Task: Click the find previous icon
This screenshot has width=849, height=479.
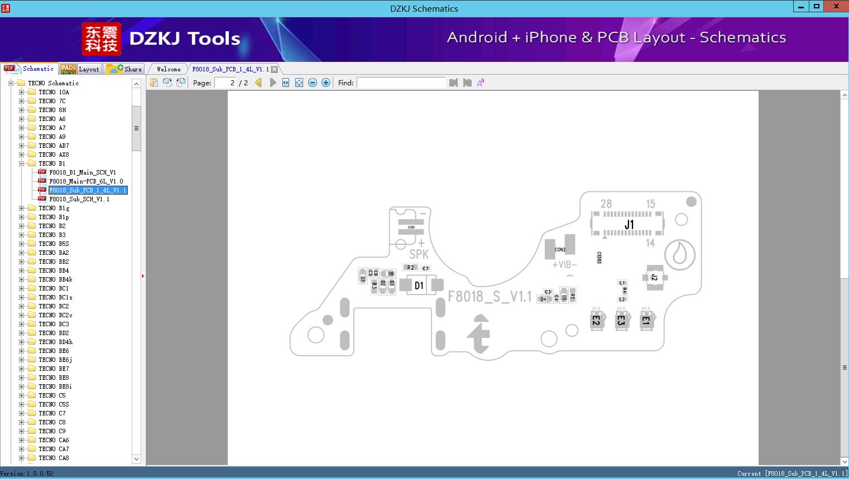Action: pos(453,83)
